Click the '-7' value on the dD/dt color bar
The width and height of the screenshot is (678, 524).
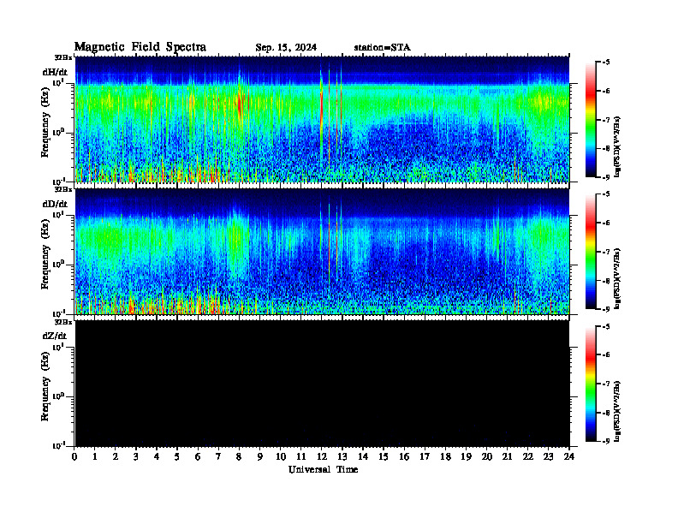(x=606, y=252)
